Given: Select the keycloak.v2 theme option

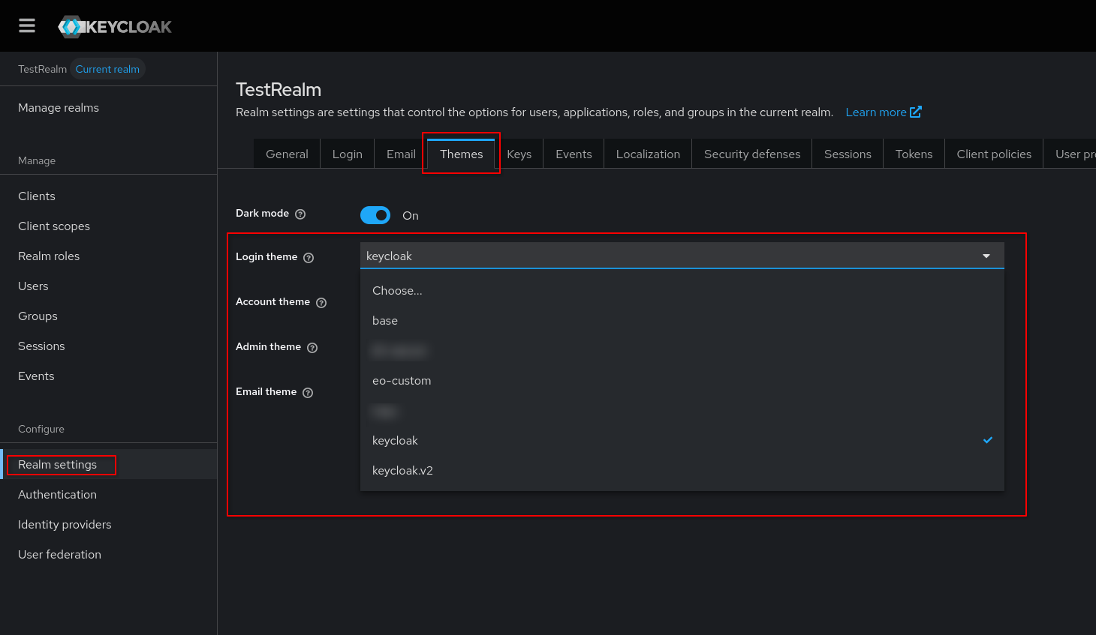Looking at the screenshot, I should tap(682, 471).
